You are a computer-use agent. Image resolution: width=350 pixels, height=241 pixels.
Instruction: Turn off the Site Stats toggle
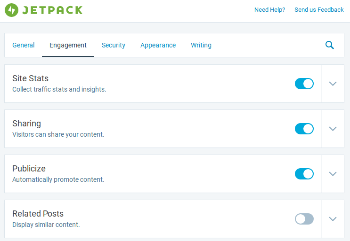click(x=304, y=84)
